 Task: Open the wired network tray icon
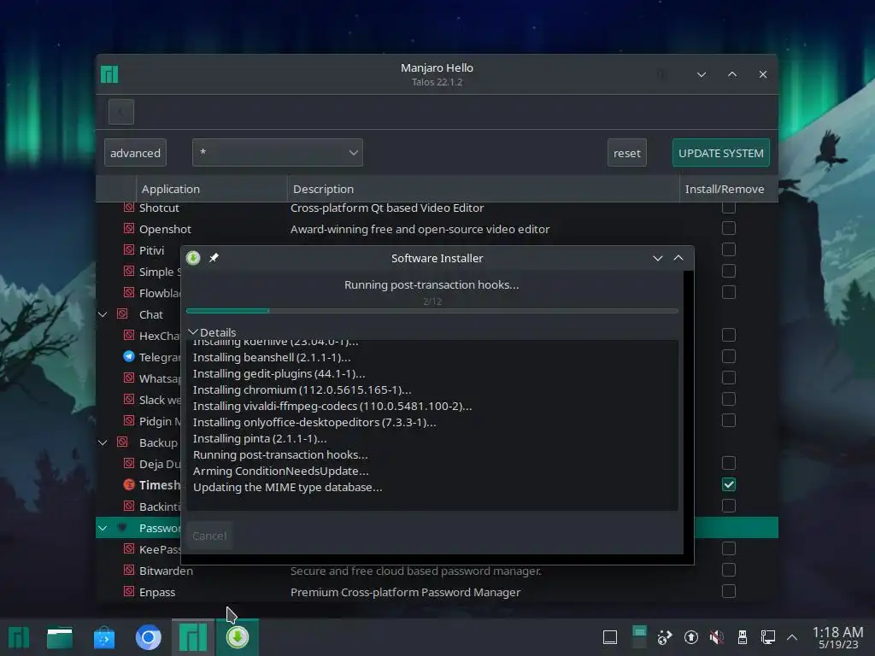tap(768, 637)
